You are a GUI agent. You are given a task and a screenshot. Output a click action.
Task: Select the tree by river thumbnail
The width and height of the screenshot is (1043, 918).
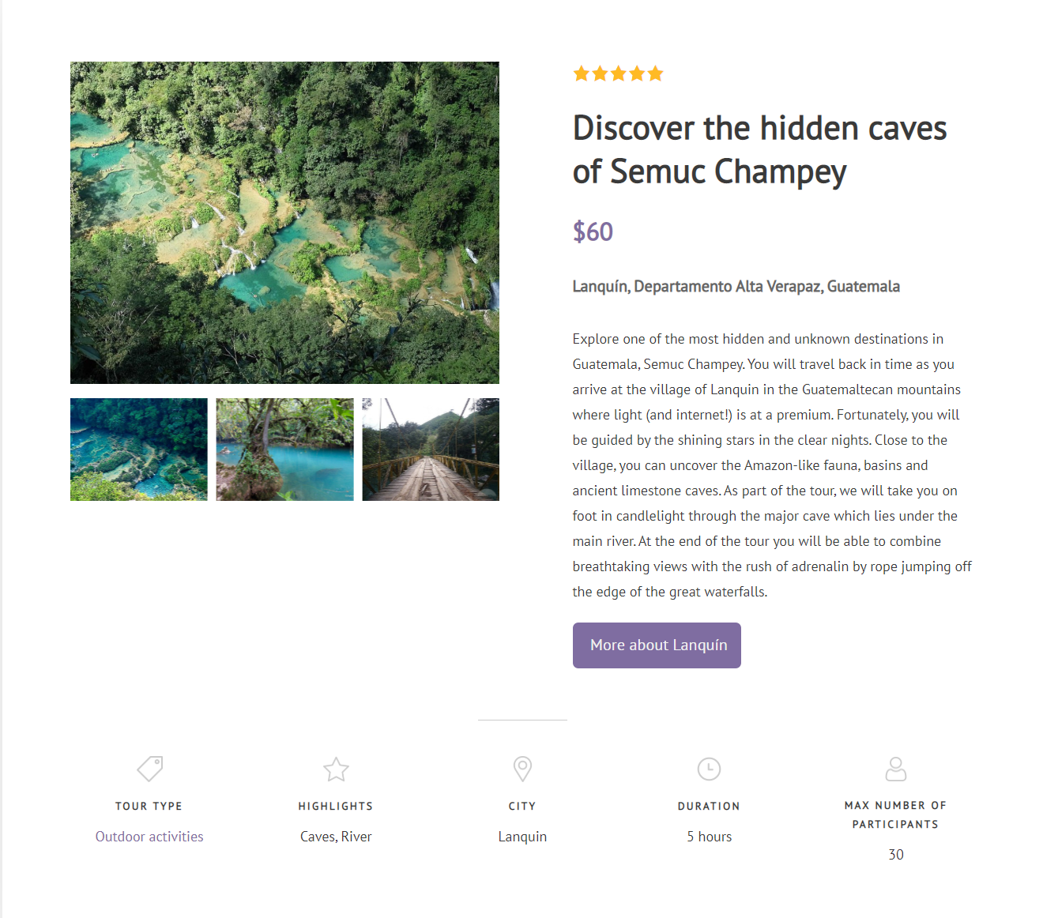point(284,450)
